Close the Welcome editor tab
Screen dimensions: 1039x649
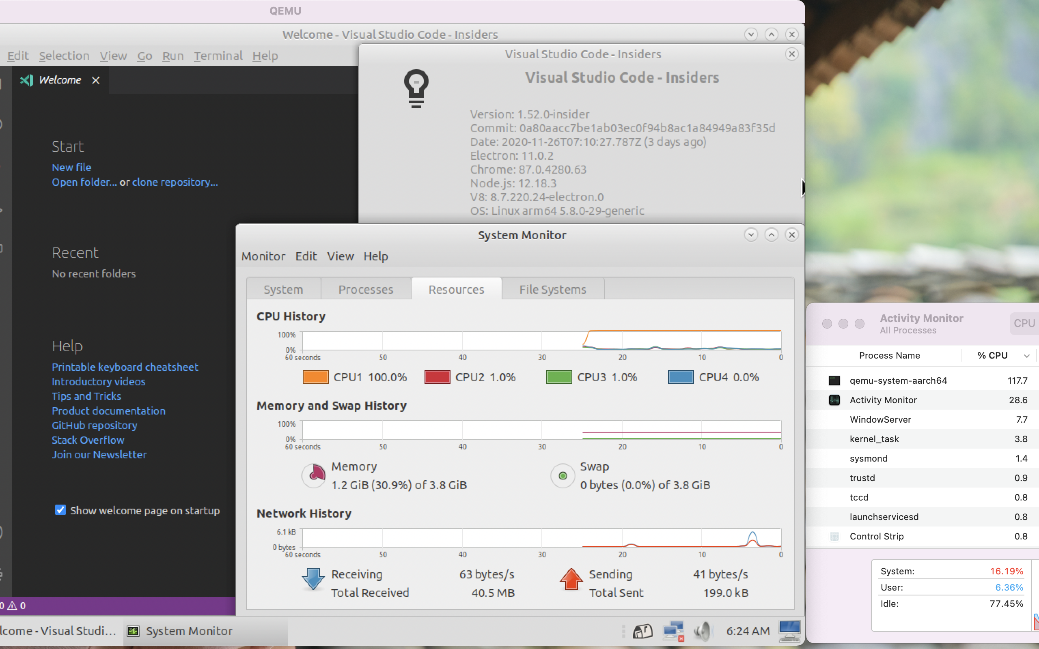[96, 80]
